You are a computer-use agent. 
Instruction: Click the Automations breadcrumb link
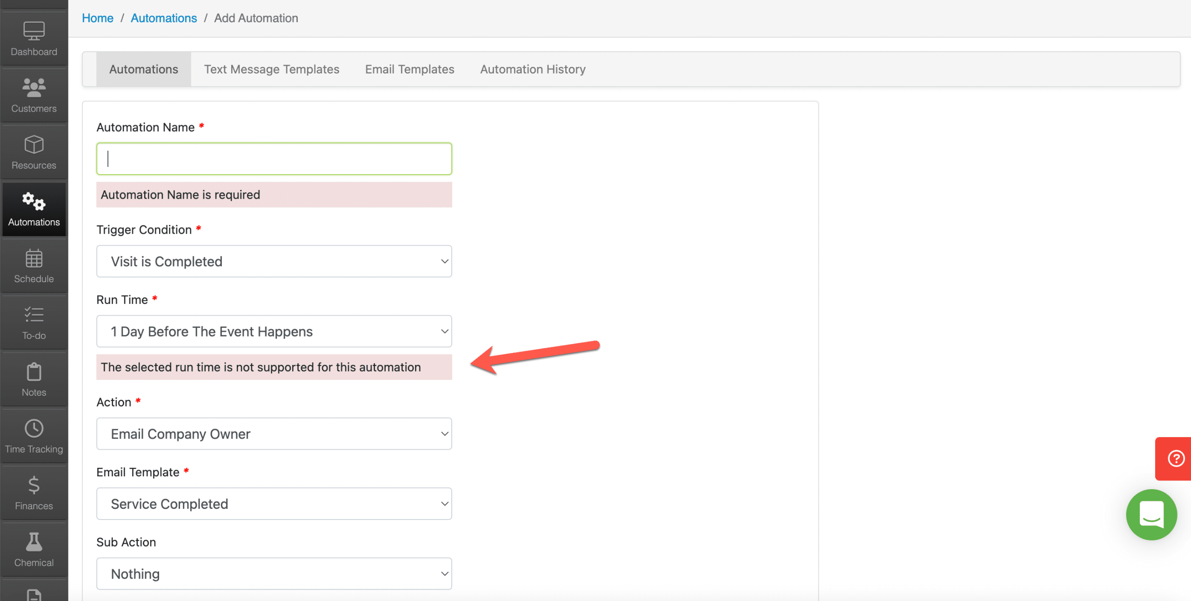164,18
